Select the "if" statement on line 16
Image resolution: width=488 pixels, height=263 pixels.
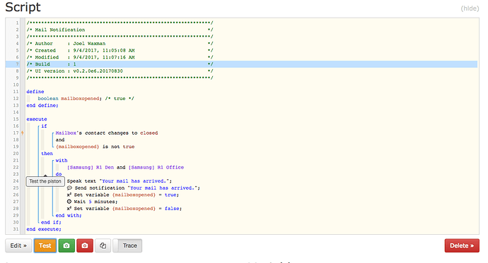point(44,126)
